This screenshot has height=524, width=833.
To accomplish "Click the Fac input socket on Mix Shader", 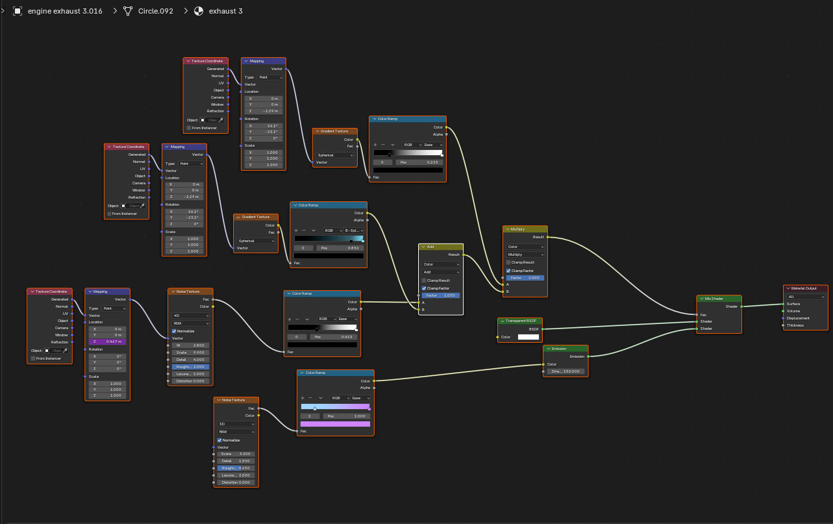I will 697,314.
